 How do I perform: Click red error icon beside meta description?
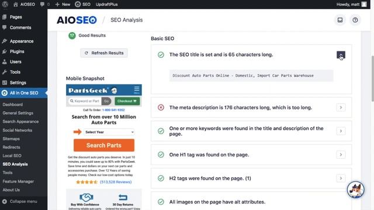pyautogui.click(x=161, y=107)
